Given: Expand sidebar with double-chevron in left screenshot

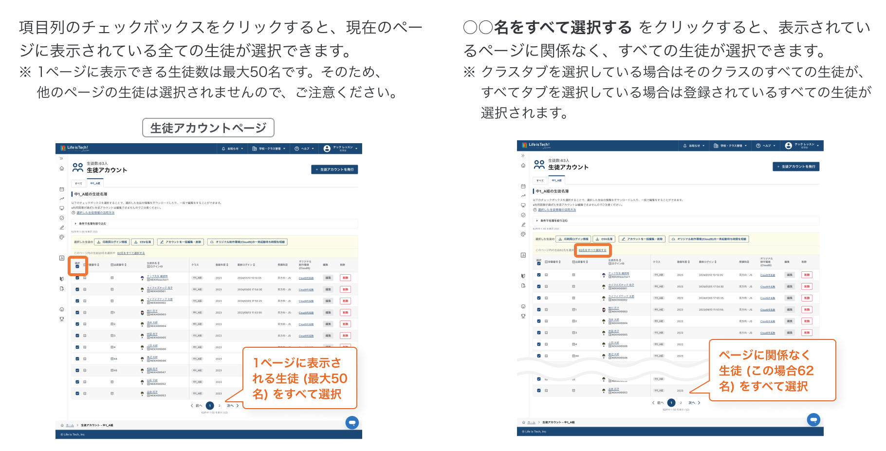Looking at the screenshot, I should (x=62, y=158).
